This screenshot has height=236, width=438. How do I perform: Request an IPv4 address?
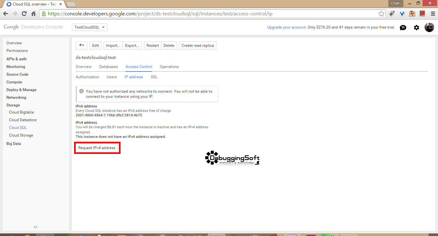click(97, 147)
